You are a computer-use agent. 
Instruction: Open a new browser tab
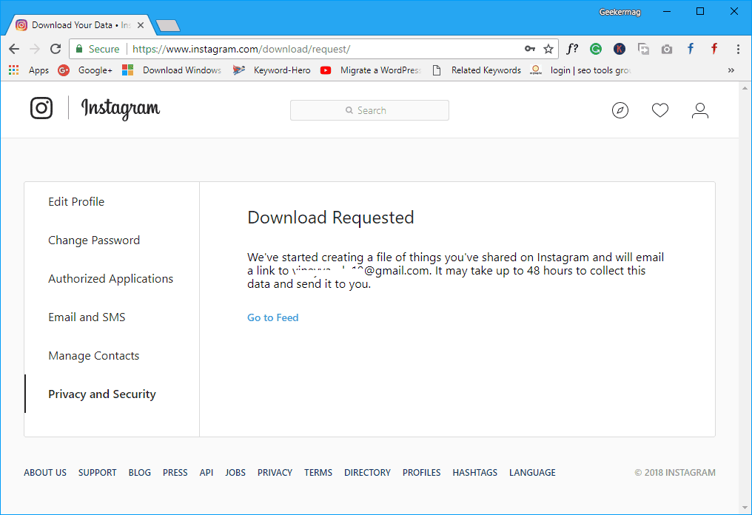point(168,25)
